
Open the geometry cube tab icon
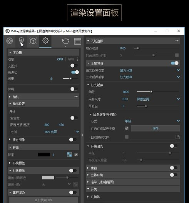pos(33,41)
